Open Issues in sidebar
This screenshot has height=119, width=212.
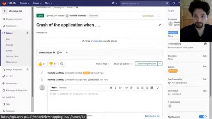click(9, 33)
